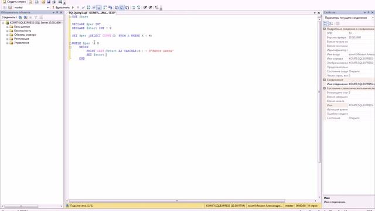Open the Параметры текущего соединения dropdown

pyautogui.click(x=373, y=18)
